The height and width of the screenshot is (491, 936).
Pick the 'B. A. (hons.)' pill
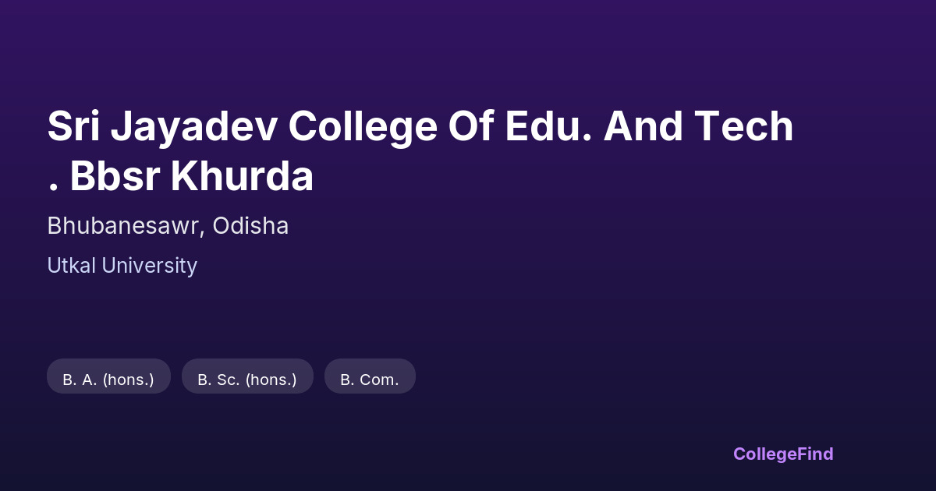(108, 380)
